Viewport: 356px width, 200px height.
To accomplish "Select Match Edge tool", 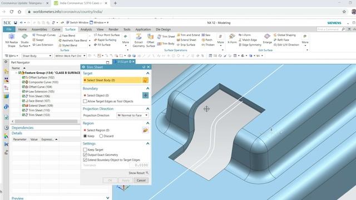I will pyautogui.click(x=248, y=40).
